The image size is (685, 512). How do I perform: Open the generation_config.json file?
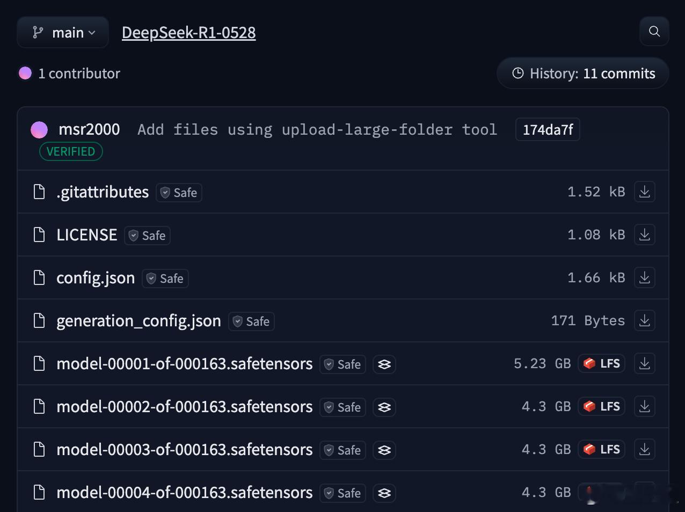click(139, 320)
